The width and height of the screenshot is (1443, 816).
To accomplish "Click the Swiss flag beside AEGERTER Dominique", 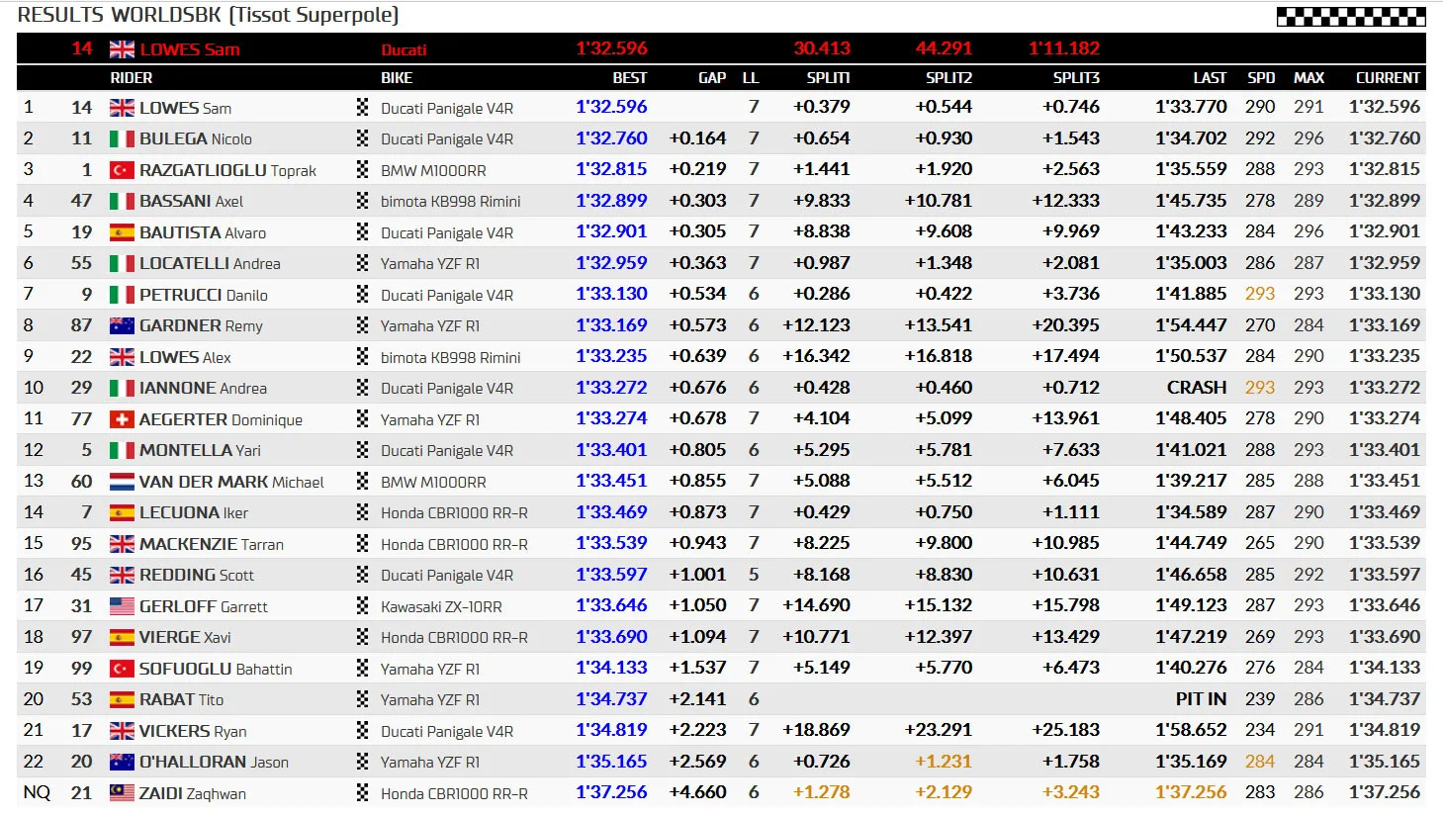I will [x=122, y=419].
